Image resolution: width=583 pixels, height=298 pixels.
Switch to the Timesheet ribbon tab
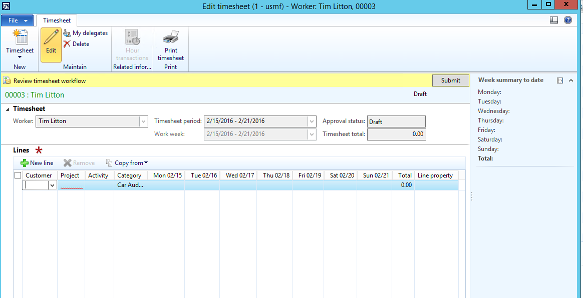pyautogui.click(x=57, y=20)
